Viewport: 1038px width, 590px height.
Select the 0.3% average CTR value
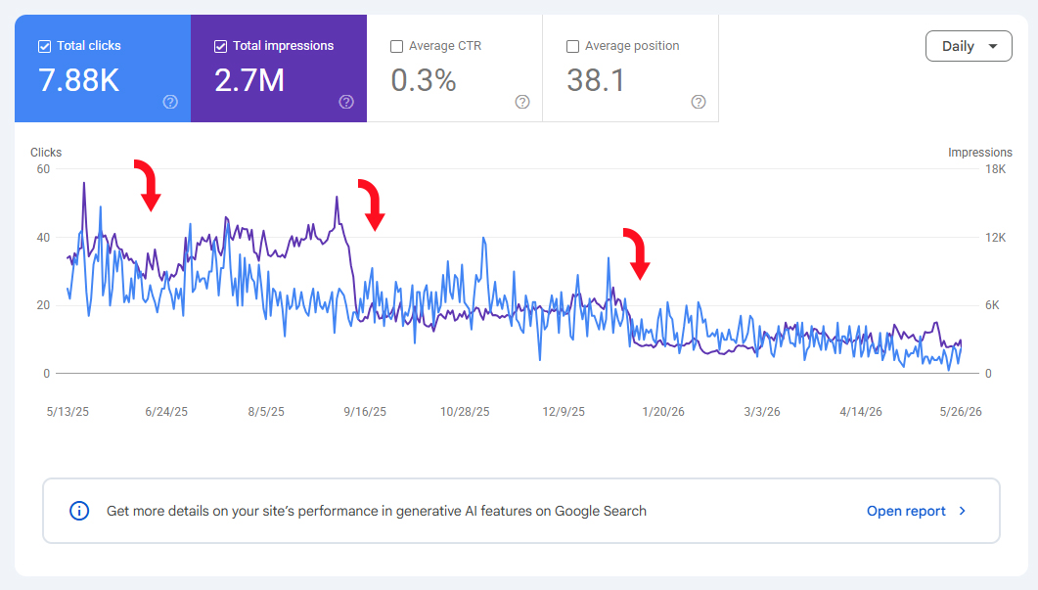(424, 81)
